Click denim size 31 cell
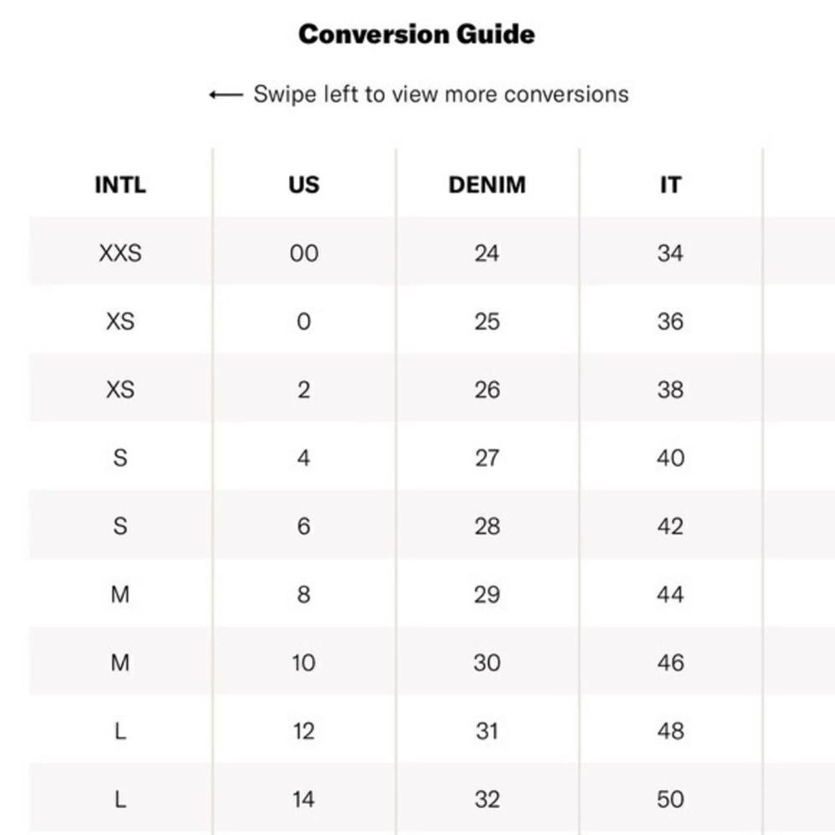Screen dimensions: 835x835 [x=487, y=731]
